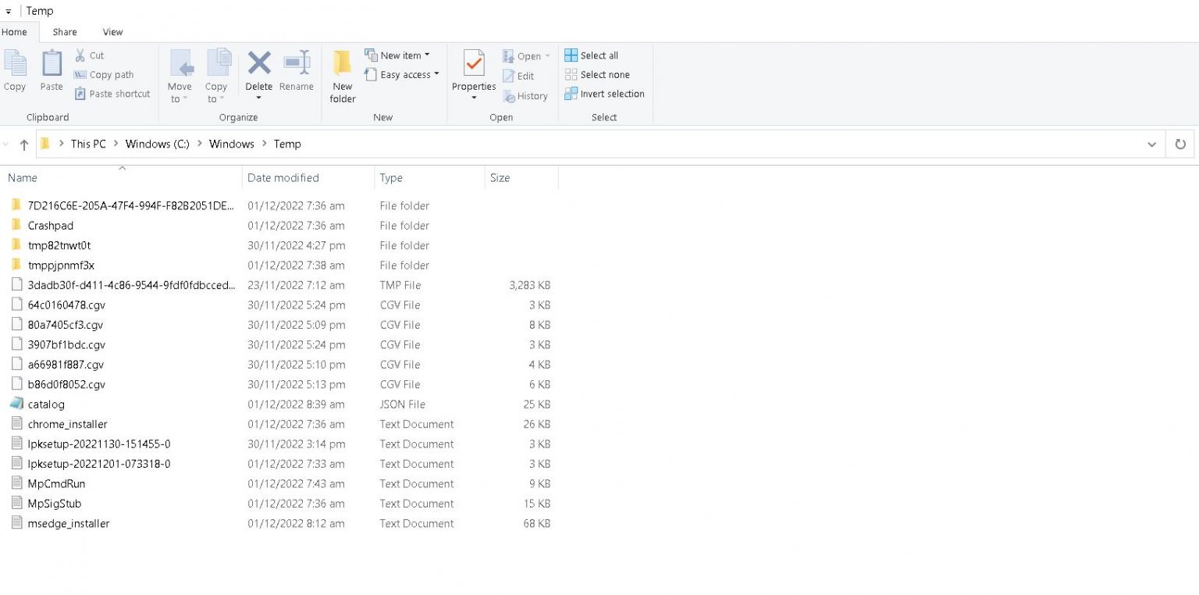Click the Crashpad folder icon
Screen dimensions: 1199x595
point(16,225)
